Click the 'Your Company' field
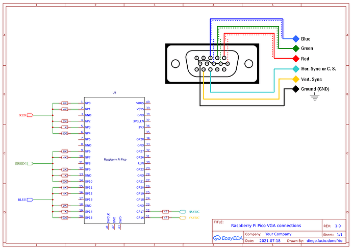The height and width of the screenshot is (249, 352). point(278,234)
